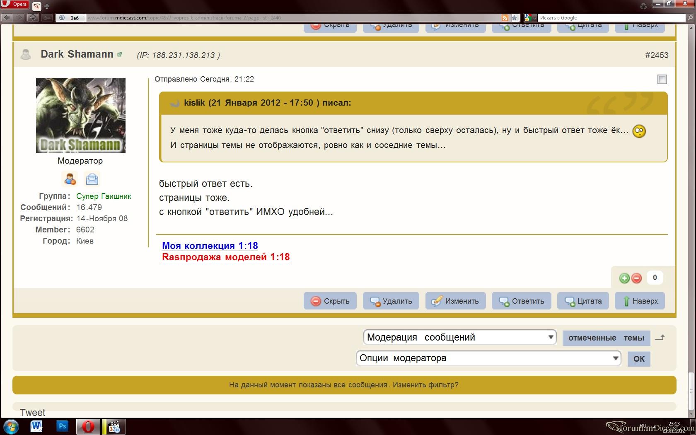Open the Изменить фильтр? link
Image resolution: width=696 pixels, height=435 pixels.
tap(425, 385)
